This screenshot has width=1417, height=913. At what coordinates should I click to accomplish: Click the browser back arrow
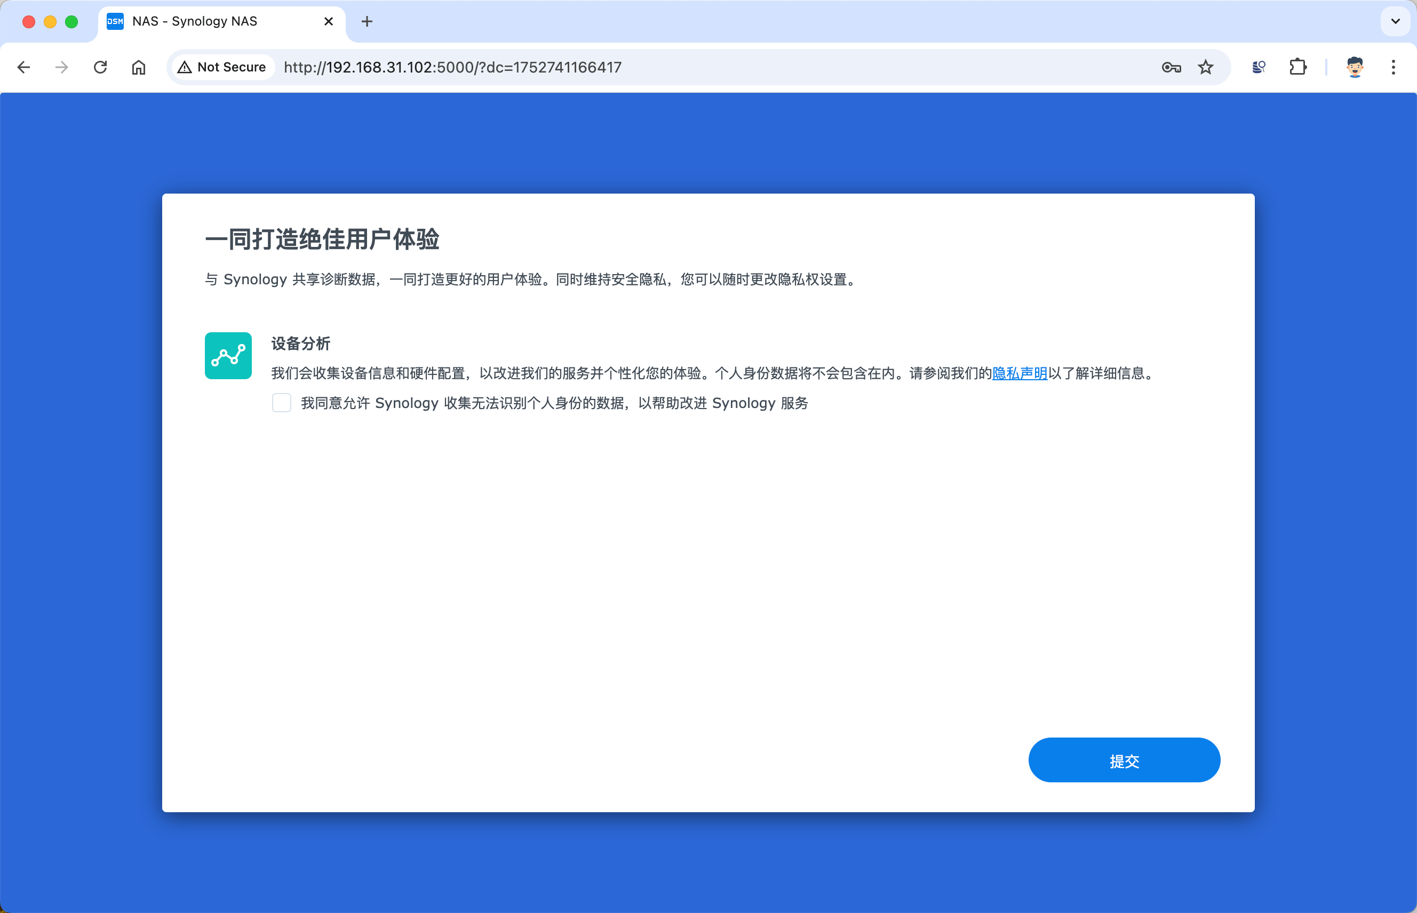23,68
